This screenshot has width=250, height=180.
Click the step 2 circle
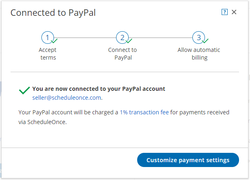click(122, 38)
